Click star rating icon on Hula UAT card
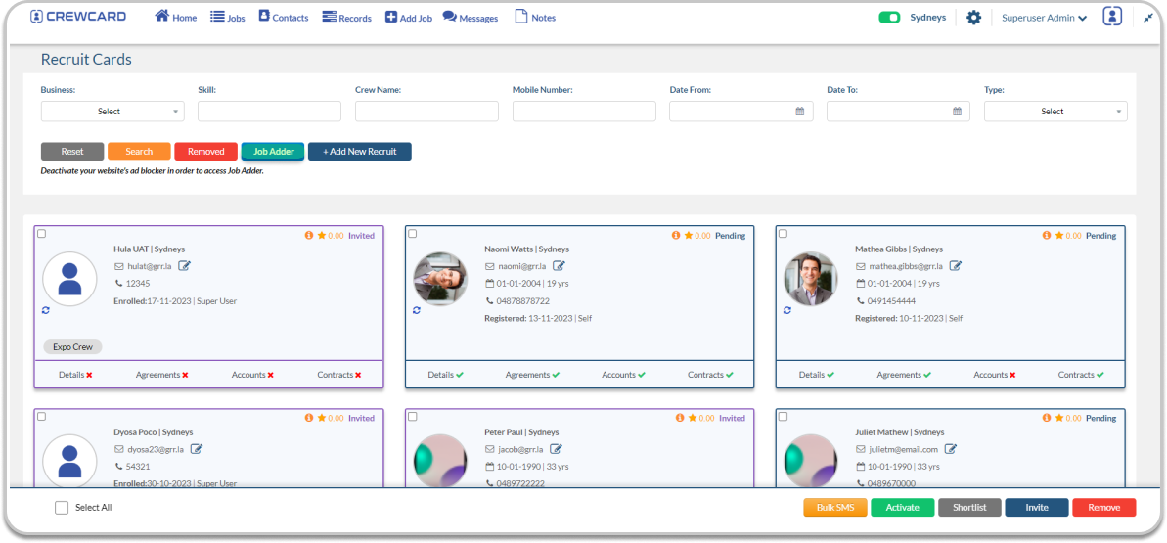This screenshot has height=543, width=1167. pyautogui.click(x=321, y=236)
